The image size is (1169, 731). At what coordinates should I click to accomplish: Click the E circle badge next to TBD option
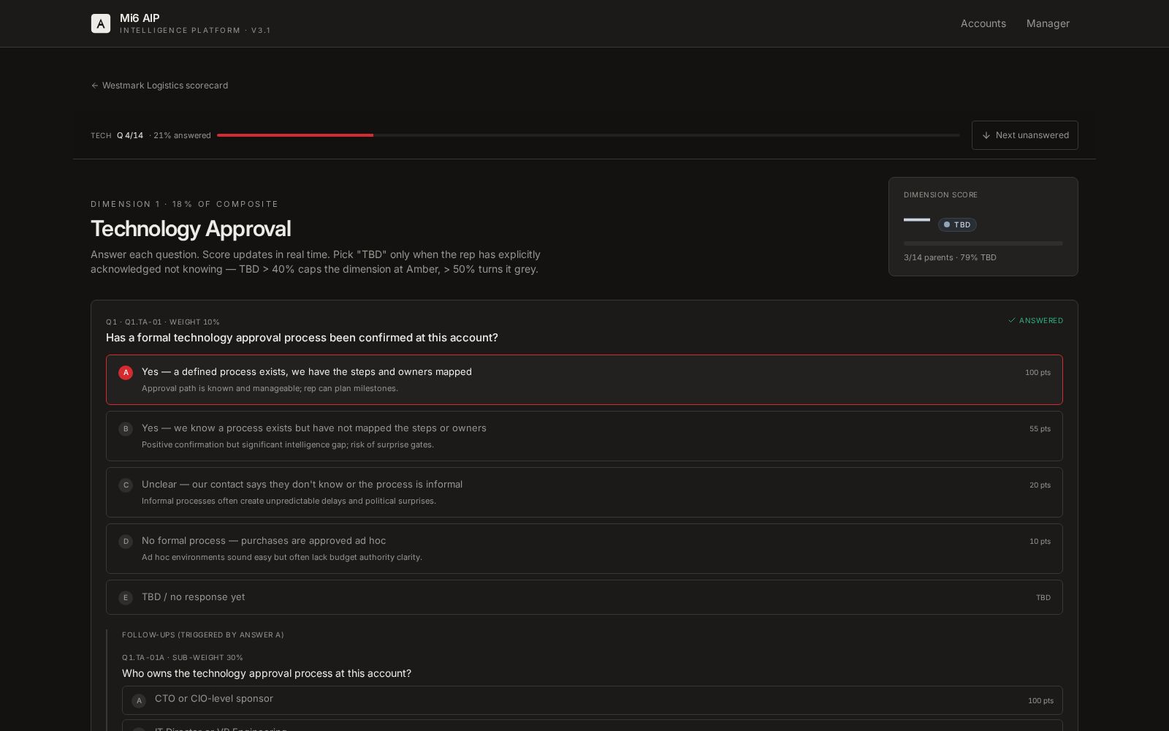pos(126,597)
